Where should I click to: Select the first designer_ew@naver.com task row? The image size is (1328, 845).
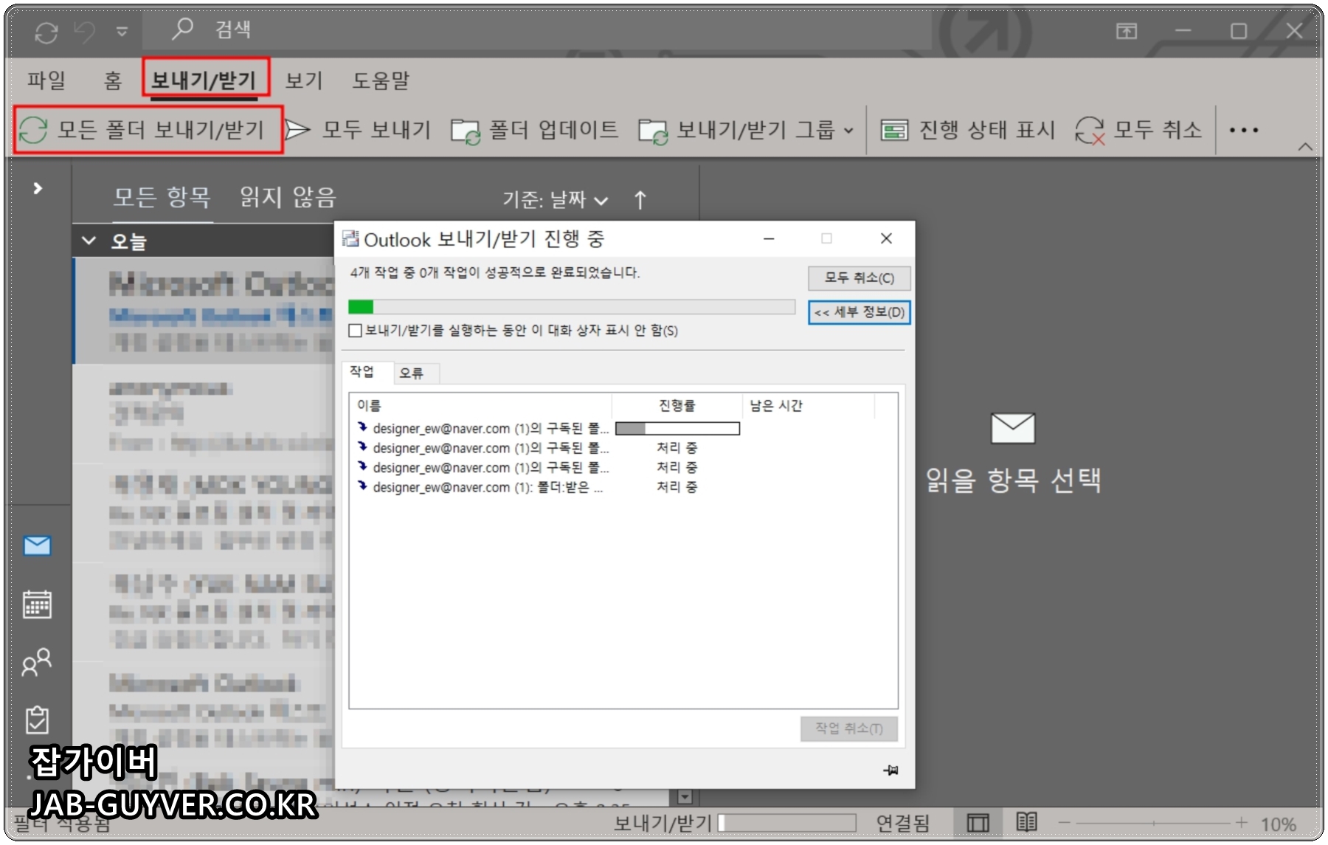pos(483,428)
